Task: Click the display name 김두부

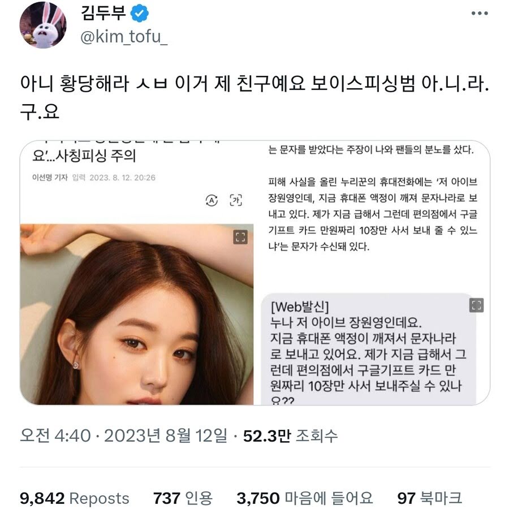Action: [x=103, y=14]
